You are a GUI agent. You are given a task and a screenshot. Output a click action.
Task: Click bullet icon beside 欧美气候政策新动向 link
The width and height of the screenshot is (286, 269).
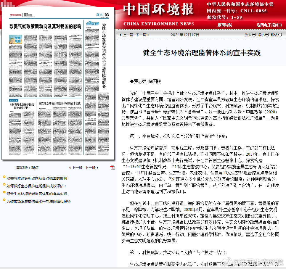(x=4, y=177)
